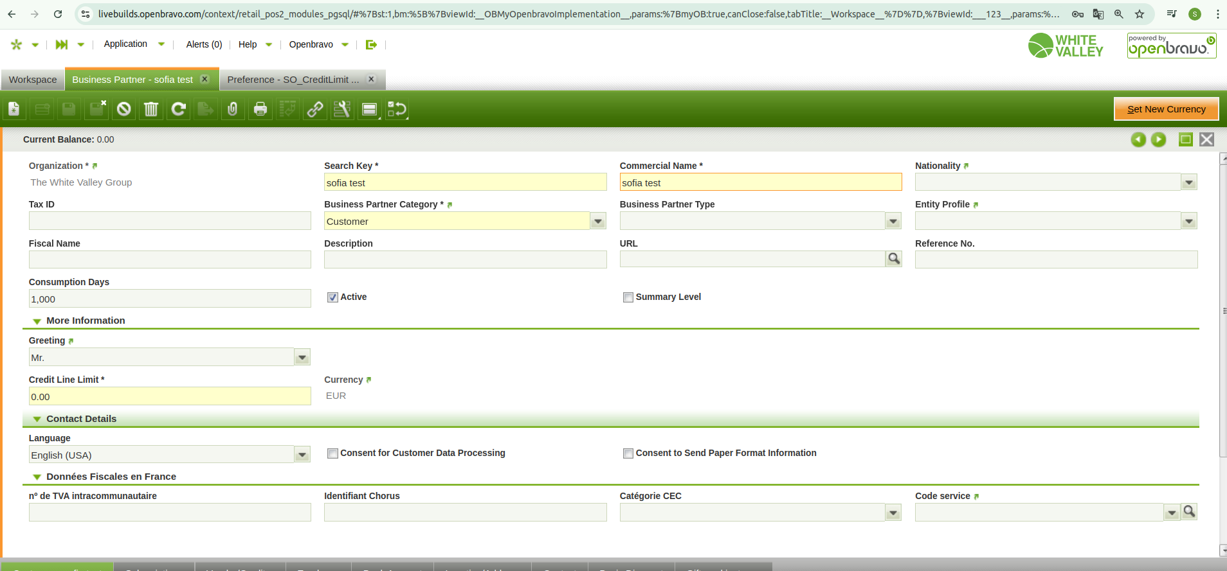The height and width of the screenshot is (571, 1227).
Task: Click into the Credit Line Limit field
Action: (x=170, y=397)
